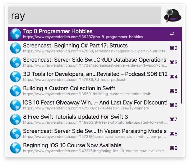Click the top-8-programmer-hobbies URL subtitle
Viewport: 190px width, 164px height.
click(x=83, y=37)
